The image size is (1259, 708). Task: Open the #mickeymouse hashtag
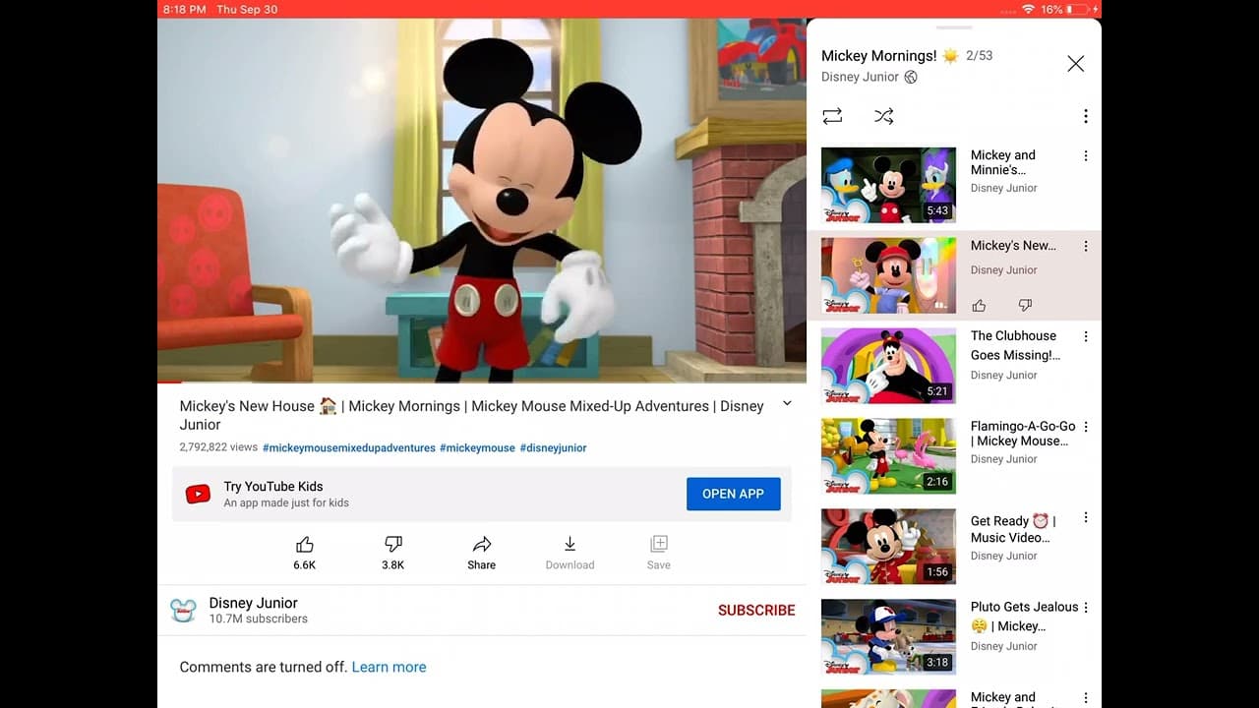477,447
